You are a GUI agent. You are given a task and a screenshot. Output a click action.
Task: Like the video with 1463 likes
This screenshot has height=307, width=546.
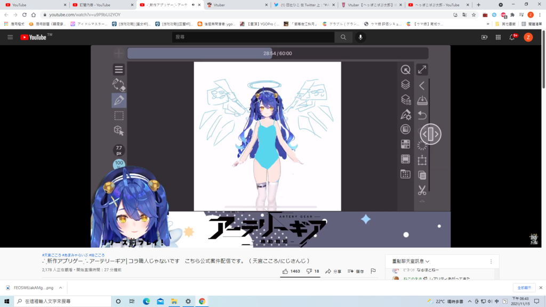click(x=291, y=271)
